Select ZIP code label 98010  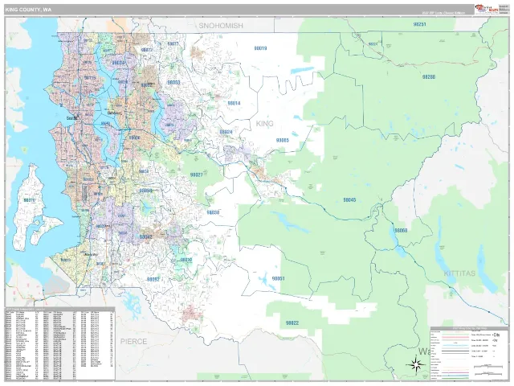click(186, 260)
